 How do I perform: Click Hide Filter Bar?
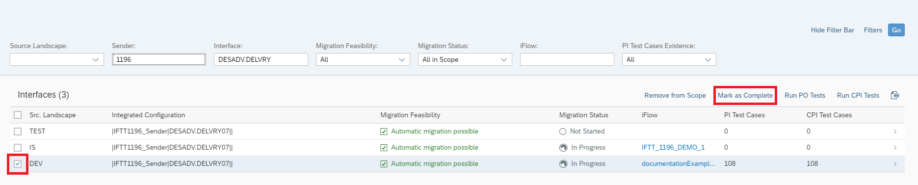(832, 30)
